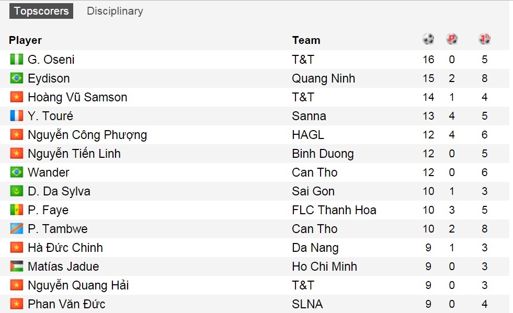Click the France flag next to Y. Touré

(16, 116)
